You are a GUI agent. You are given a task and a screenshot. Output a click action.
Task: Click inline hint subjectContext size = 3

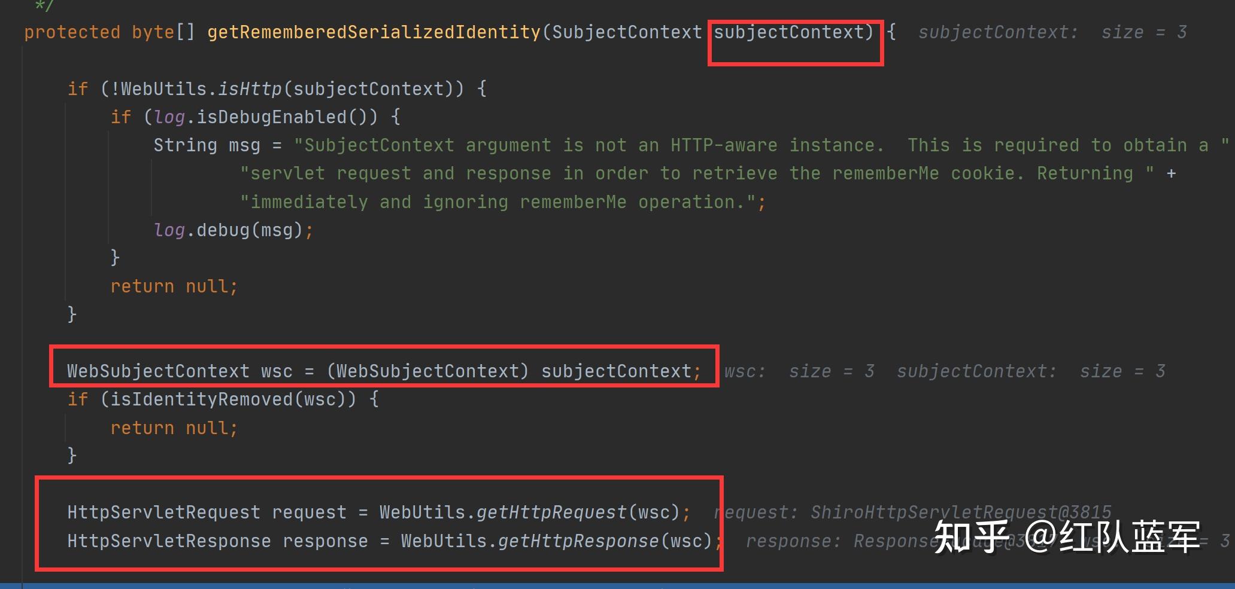coord(1052,32)
